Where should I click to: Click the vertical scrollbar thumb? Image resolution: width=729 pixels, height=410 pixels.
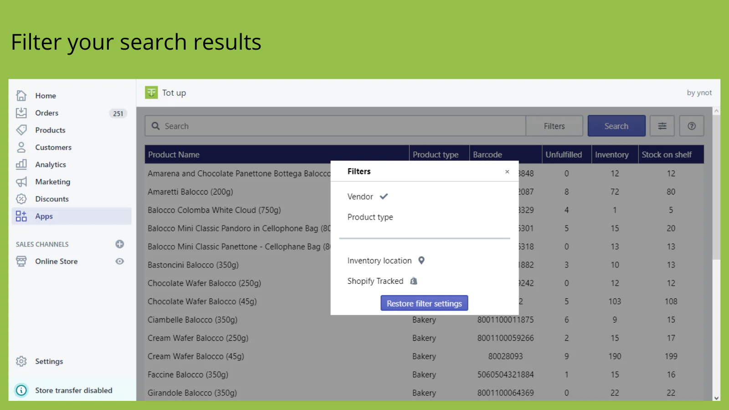coord(717,187)
